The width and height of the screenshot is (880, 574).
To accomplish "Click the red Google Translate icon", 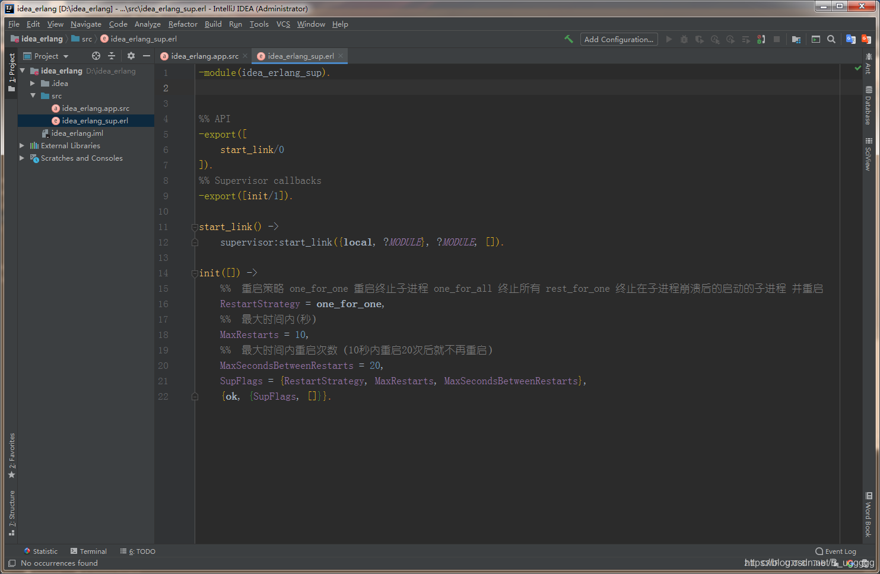I will click(866, 39).
